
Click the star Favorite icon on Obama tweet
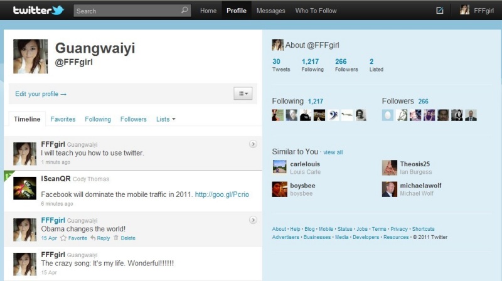(x=63, y=238)
